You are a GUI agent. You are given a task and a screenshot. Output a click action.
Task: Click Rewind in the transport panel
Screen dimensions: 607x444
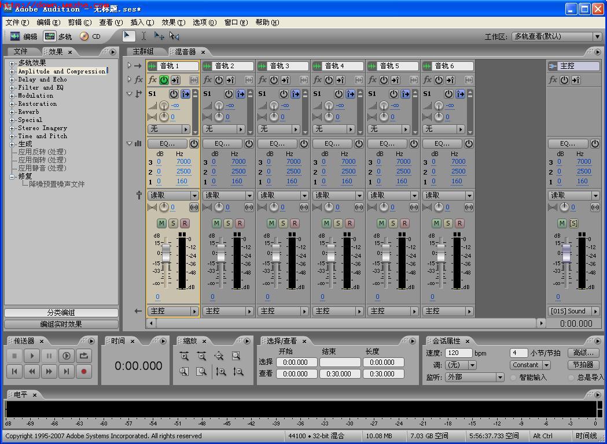[32, 372]
